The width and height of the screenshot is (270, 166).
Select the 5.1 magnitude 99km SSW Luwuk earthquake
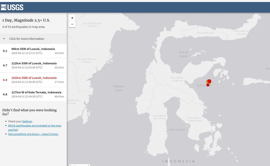coord(33,51)
